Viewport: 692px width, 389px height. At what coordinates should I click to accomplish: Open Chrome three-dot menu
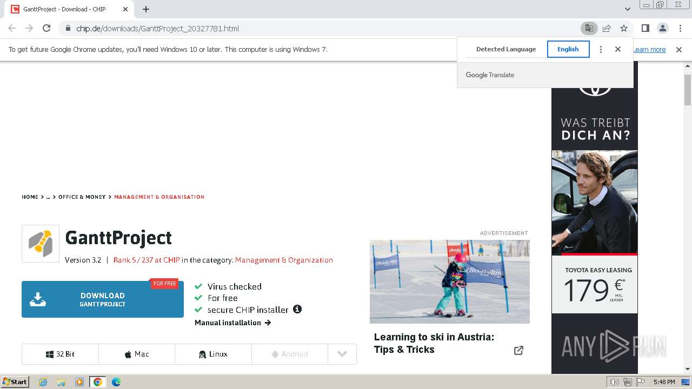click(680, 28)
